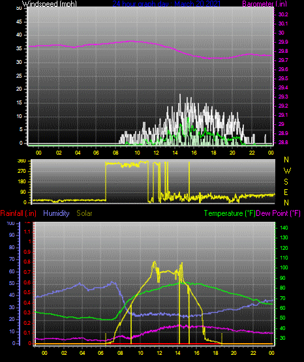Click the W compass label on wind direction chart

(x=287, y=171)
